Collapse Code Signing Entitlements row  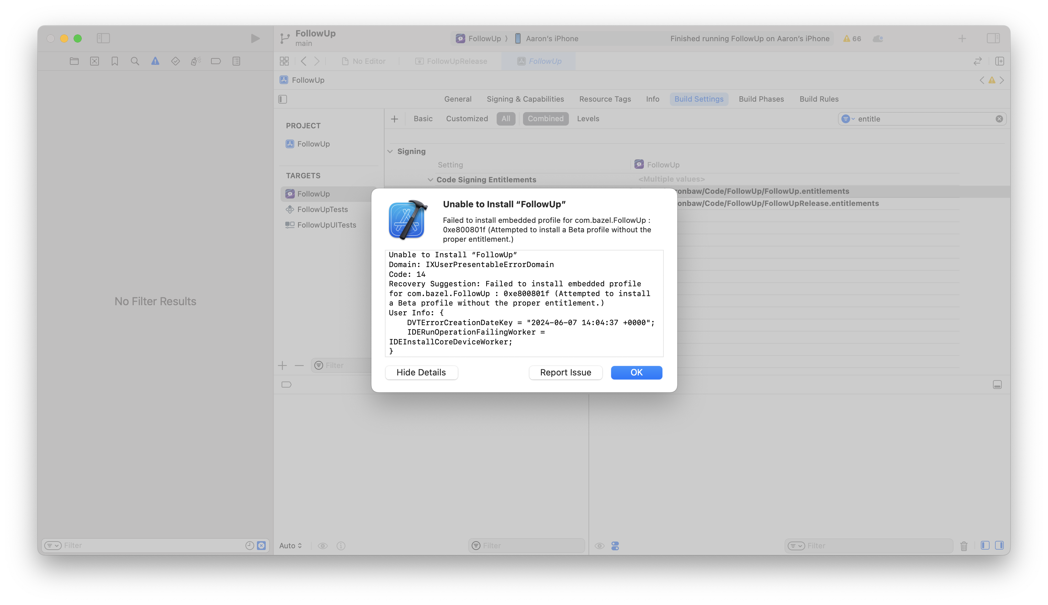coord(430,180)
